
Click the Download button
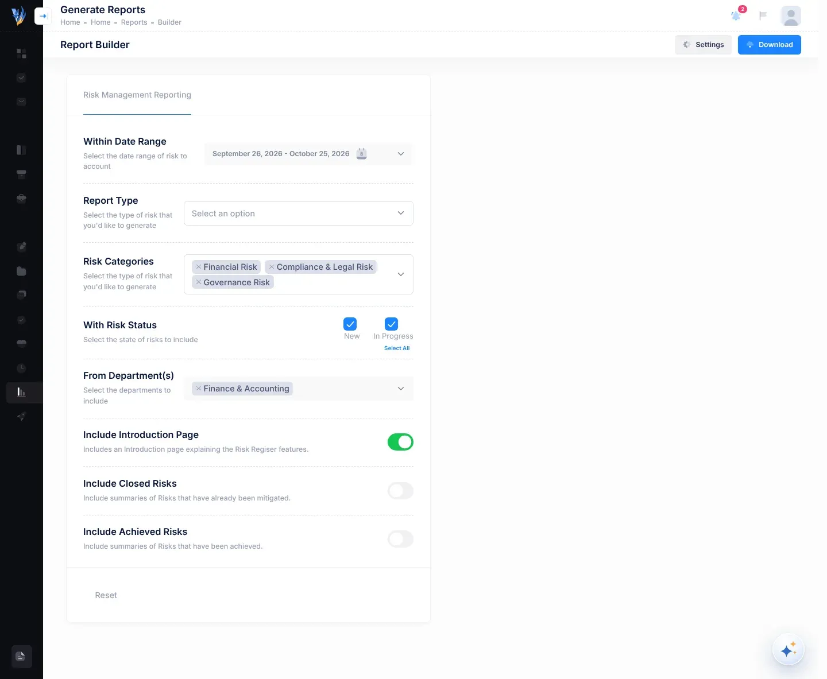tap(770, 45)
